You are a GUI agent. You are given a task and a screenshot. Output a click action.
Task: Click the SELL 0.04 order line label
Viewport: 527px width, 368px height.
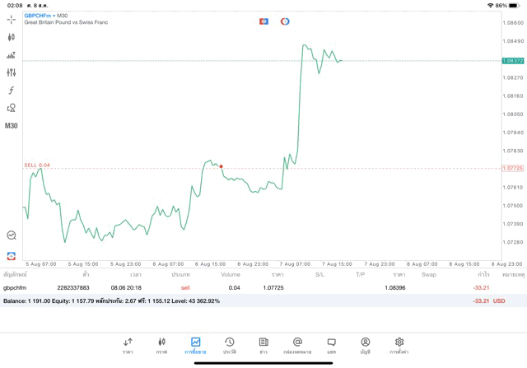(x=37, y=165)
